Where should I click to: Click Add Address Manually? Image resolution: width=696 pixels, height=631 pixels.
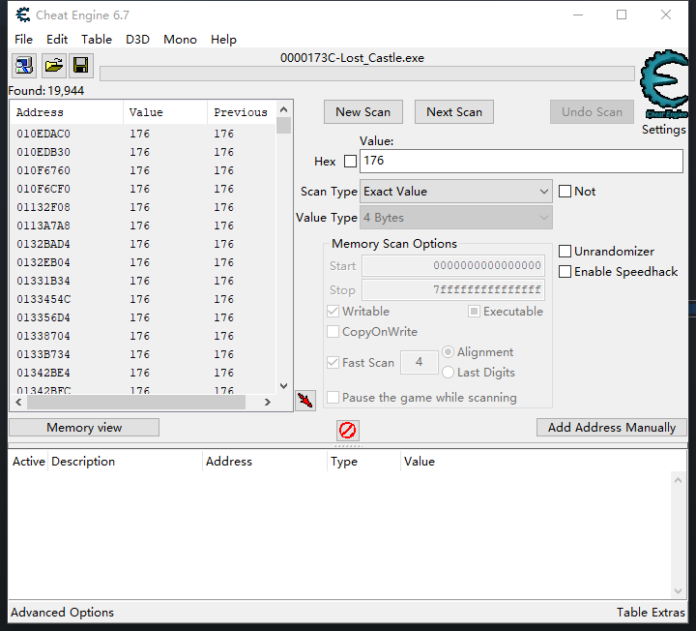pyautogui.click(x=612, y=428)
